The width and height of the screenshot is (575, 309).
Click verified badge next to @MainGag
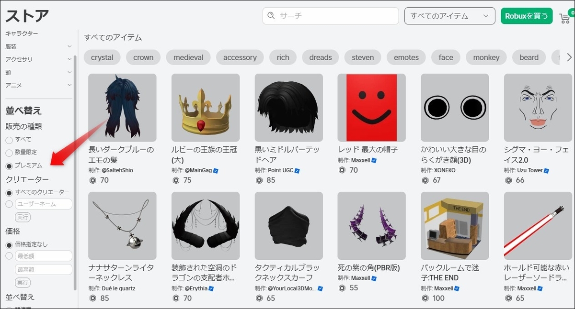[x=216, y=170]
